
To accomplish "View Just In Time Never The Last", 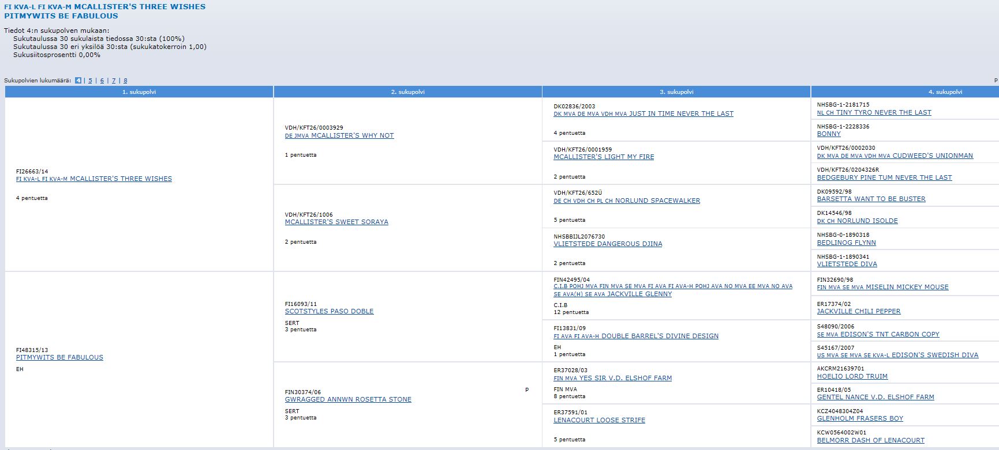I will click(643, 114).
